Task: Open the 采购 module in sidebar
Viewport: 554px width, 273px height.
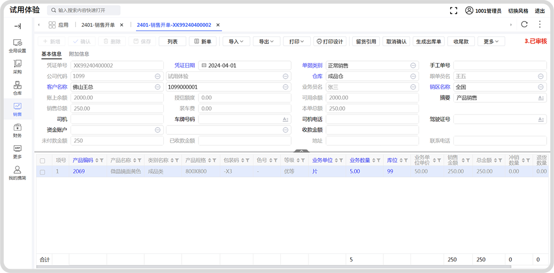Action: click(x=18, y=67)
